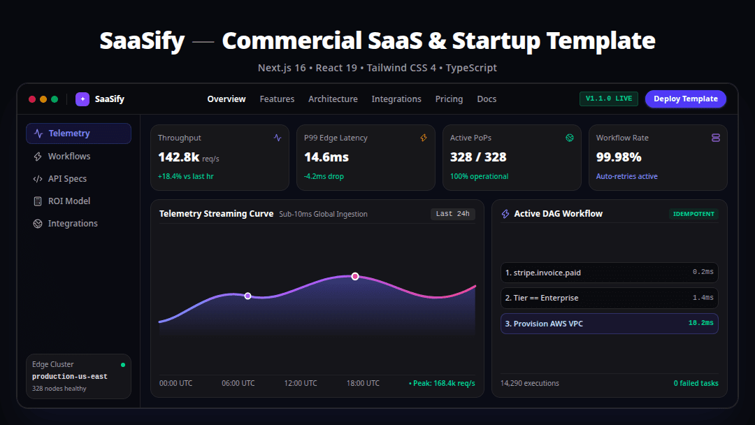This screenshot has width=755, height=425.
Task: Click the Last 24h range selector
Action: (x=452, y=214)
